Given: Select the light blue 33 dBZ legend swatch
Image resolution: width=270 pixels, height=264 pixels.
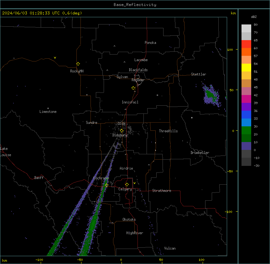Looking at the screenshot, I should click(x=246, y=123).
